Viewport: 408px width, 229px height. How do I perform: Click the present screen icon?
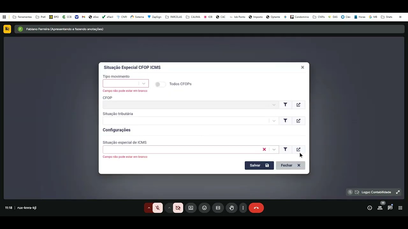(x=191, y=208)
